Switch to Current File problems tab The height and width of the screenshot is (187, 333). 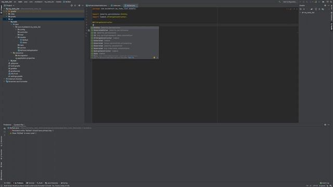(19, 125)
